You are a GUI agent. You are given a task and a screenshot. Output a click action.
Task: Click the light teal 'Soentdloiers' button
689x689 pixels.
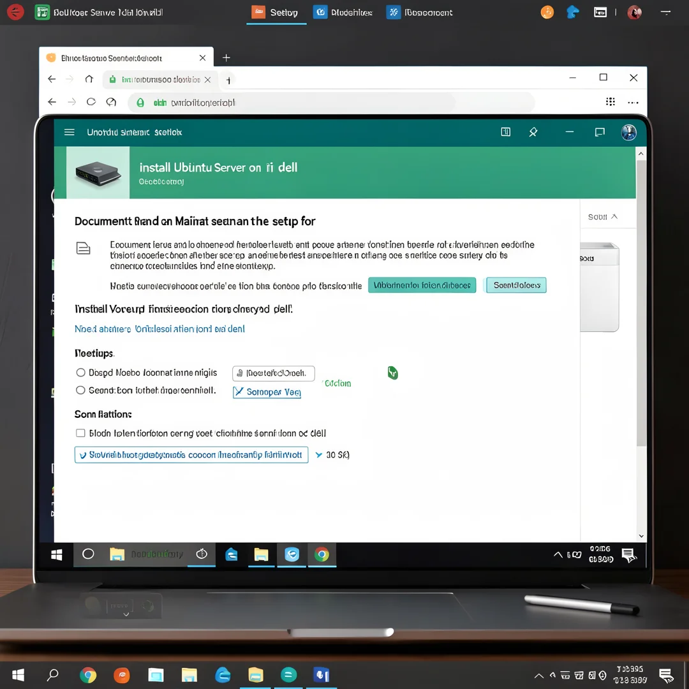(516, 285)
